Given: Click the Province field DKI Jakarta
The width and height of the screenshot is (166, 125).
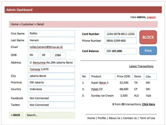Looking at the screenshot, I should click(x=51, y=83).
